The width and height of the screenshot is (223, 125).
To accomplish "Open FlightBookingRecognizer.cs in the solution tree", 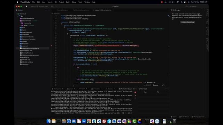I will click(30, 55).
